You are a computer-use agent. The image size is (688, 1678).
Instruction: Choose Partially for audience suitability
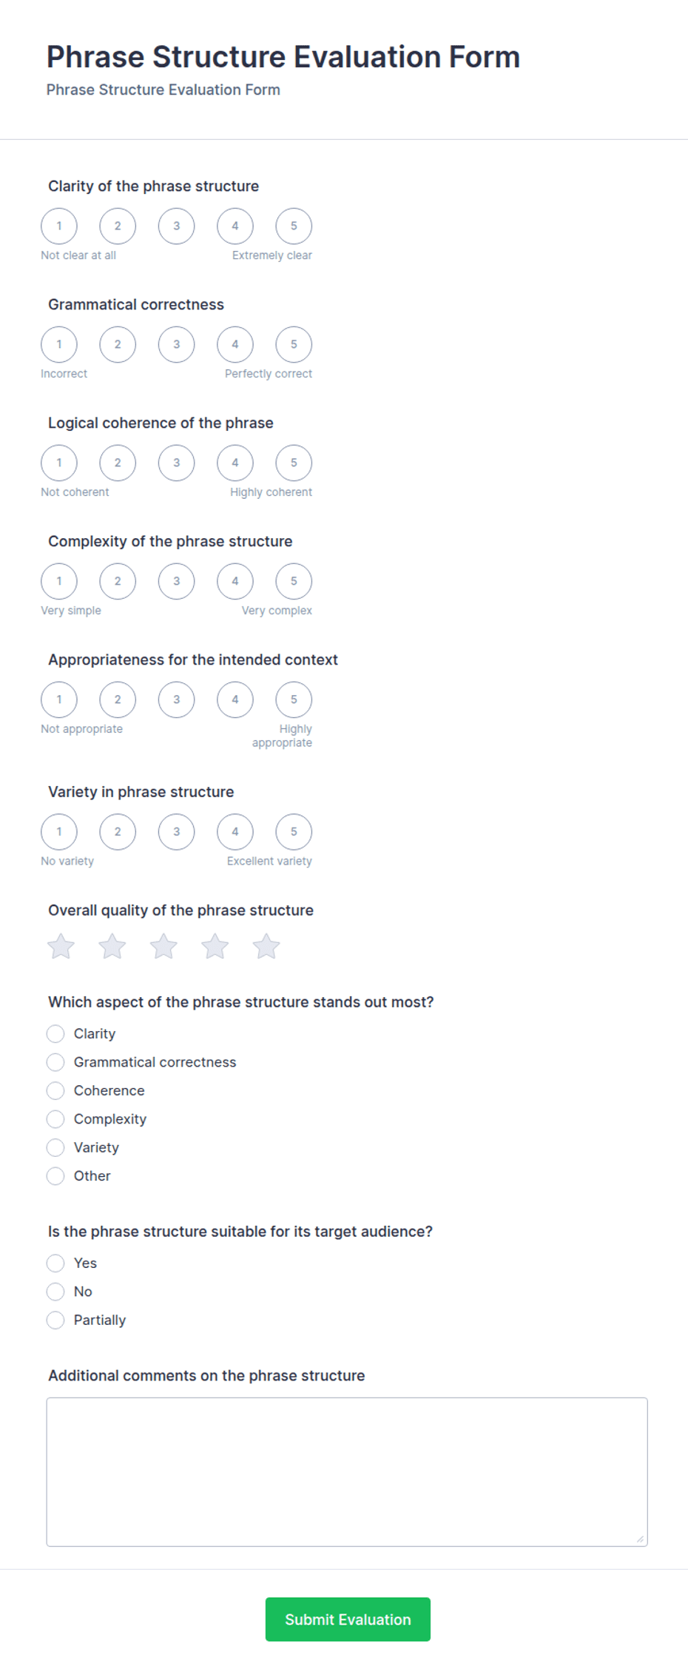click(55, 1320)
